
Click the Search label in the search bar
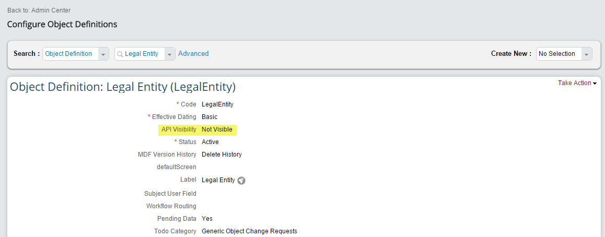point(27,54)
